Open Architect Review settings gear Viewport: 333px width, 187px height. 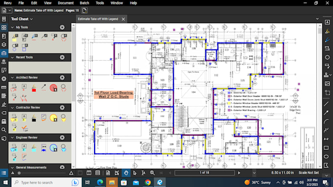[62, 78]
